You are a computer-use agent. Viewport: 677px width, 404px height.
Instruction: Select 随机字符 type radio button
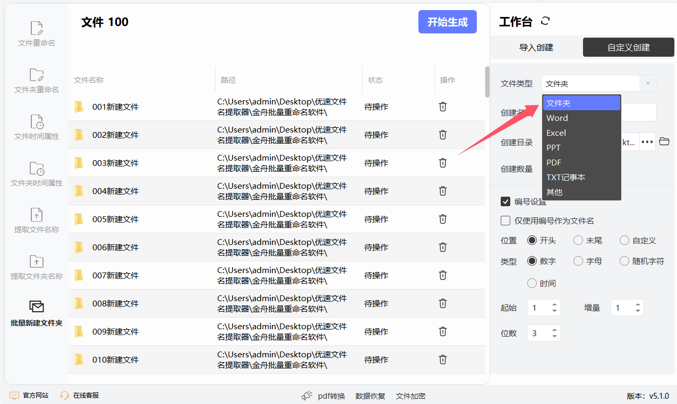point(624,261)
